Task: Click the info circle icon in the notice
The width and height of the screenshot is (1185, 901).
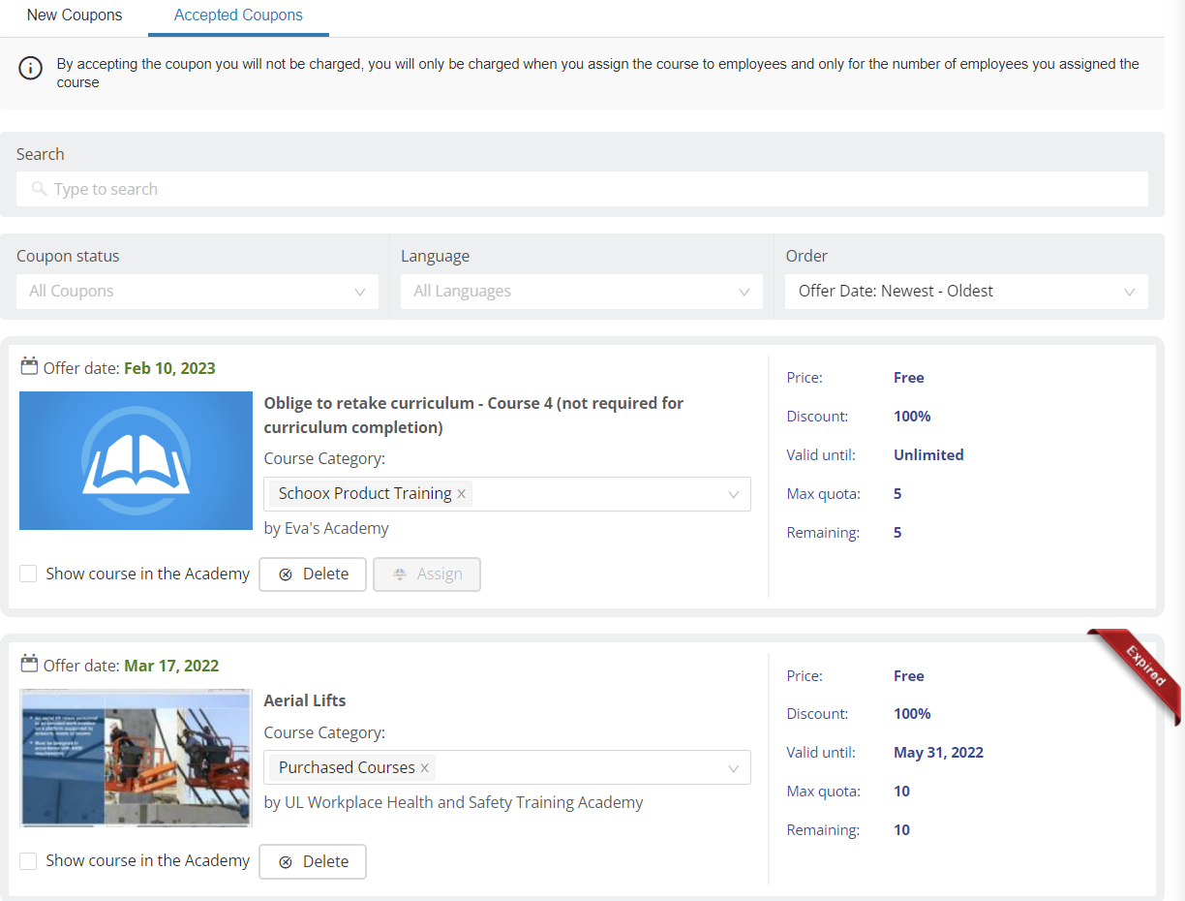Action: tap(31, 69)
